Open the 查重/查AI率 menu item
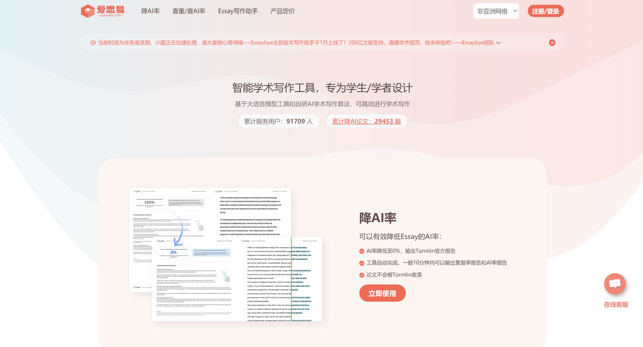 189,11
